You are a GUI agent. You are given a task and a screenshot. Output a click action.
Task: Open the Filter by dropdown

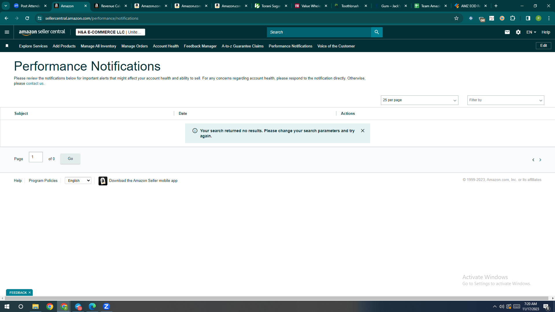point(506,100)
